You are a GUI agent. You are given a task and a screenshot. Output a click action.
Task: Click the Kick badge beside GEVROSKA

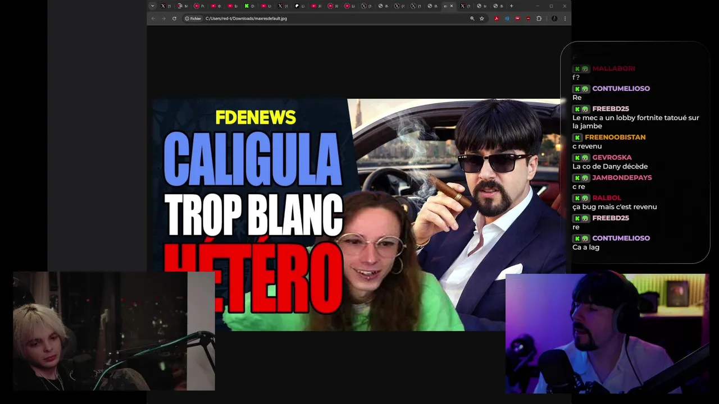pos(577,158)
